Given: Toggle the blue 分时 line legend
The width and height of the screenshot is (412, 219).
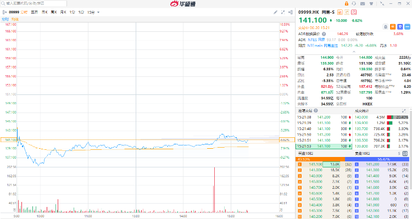Looking at the screenshot, I should coord(5,19).
